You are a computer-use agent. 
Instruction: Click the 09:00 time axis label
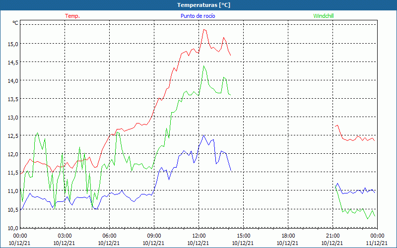click(154, 236)
